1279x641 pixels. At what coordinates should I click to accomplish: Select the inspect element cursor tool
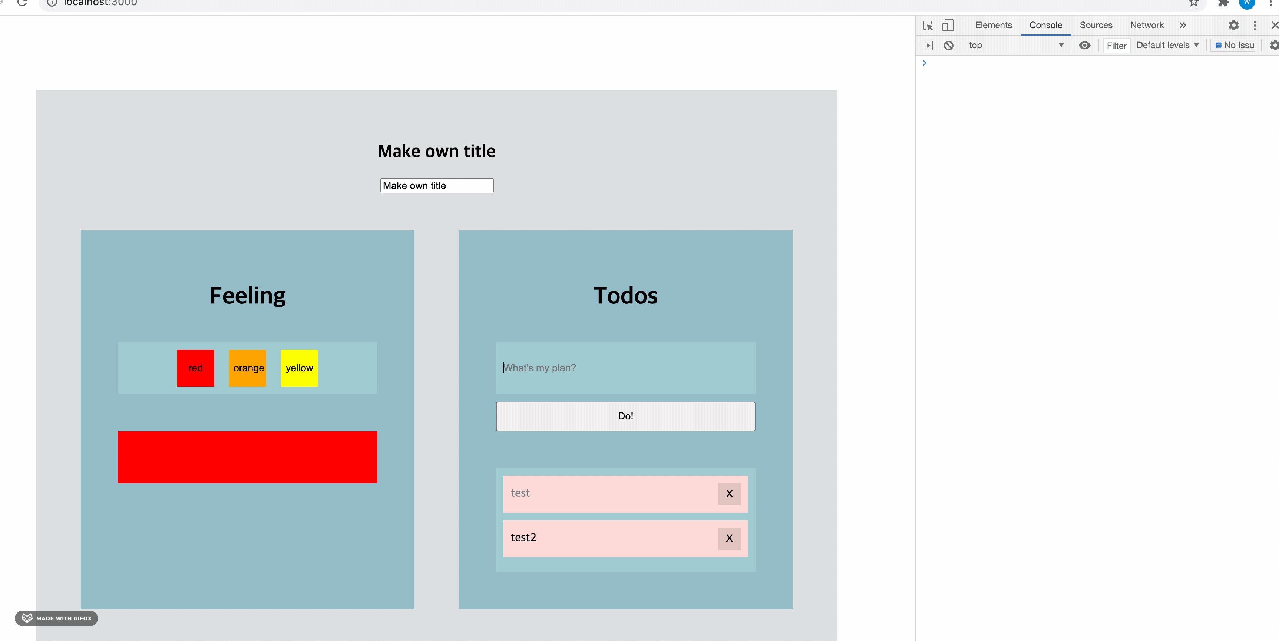928,25
